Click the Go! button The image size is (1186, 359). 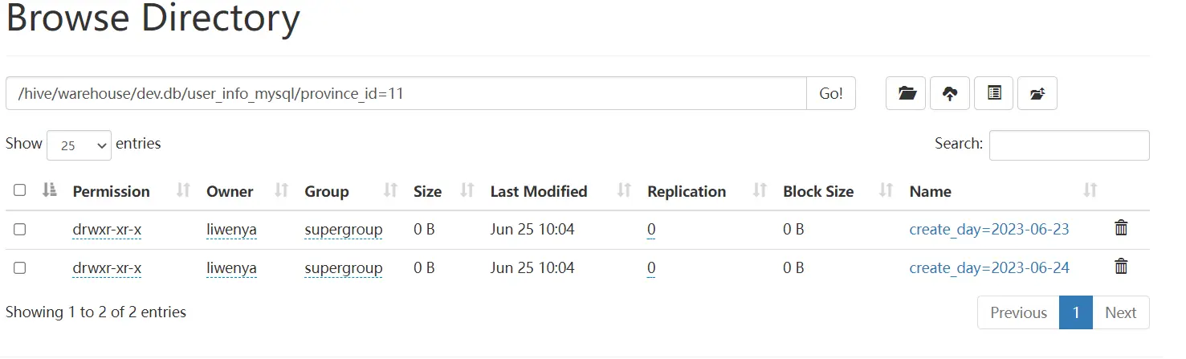831,93
